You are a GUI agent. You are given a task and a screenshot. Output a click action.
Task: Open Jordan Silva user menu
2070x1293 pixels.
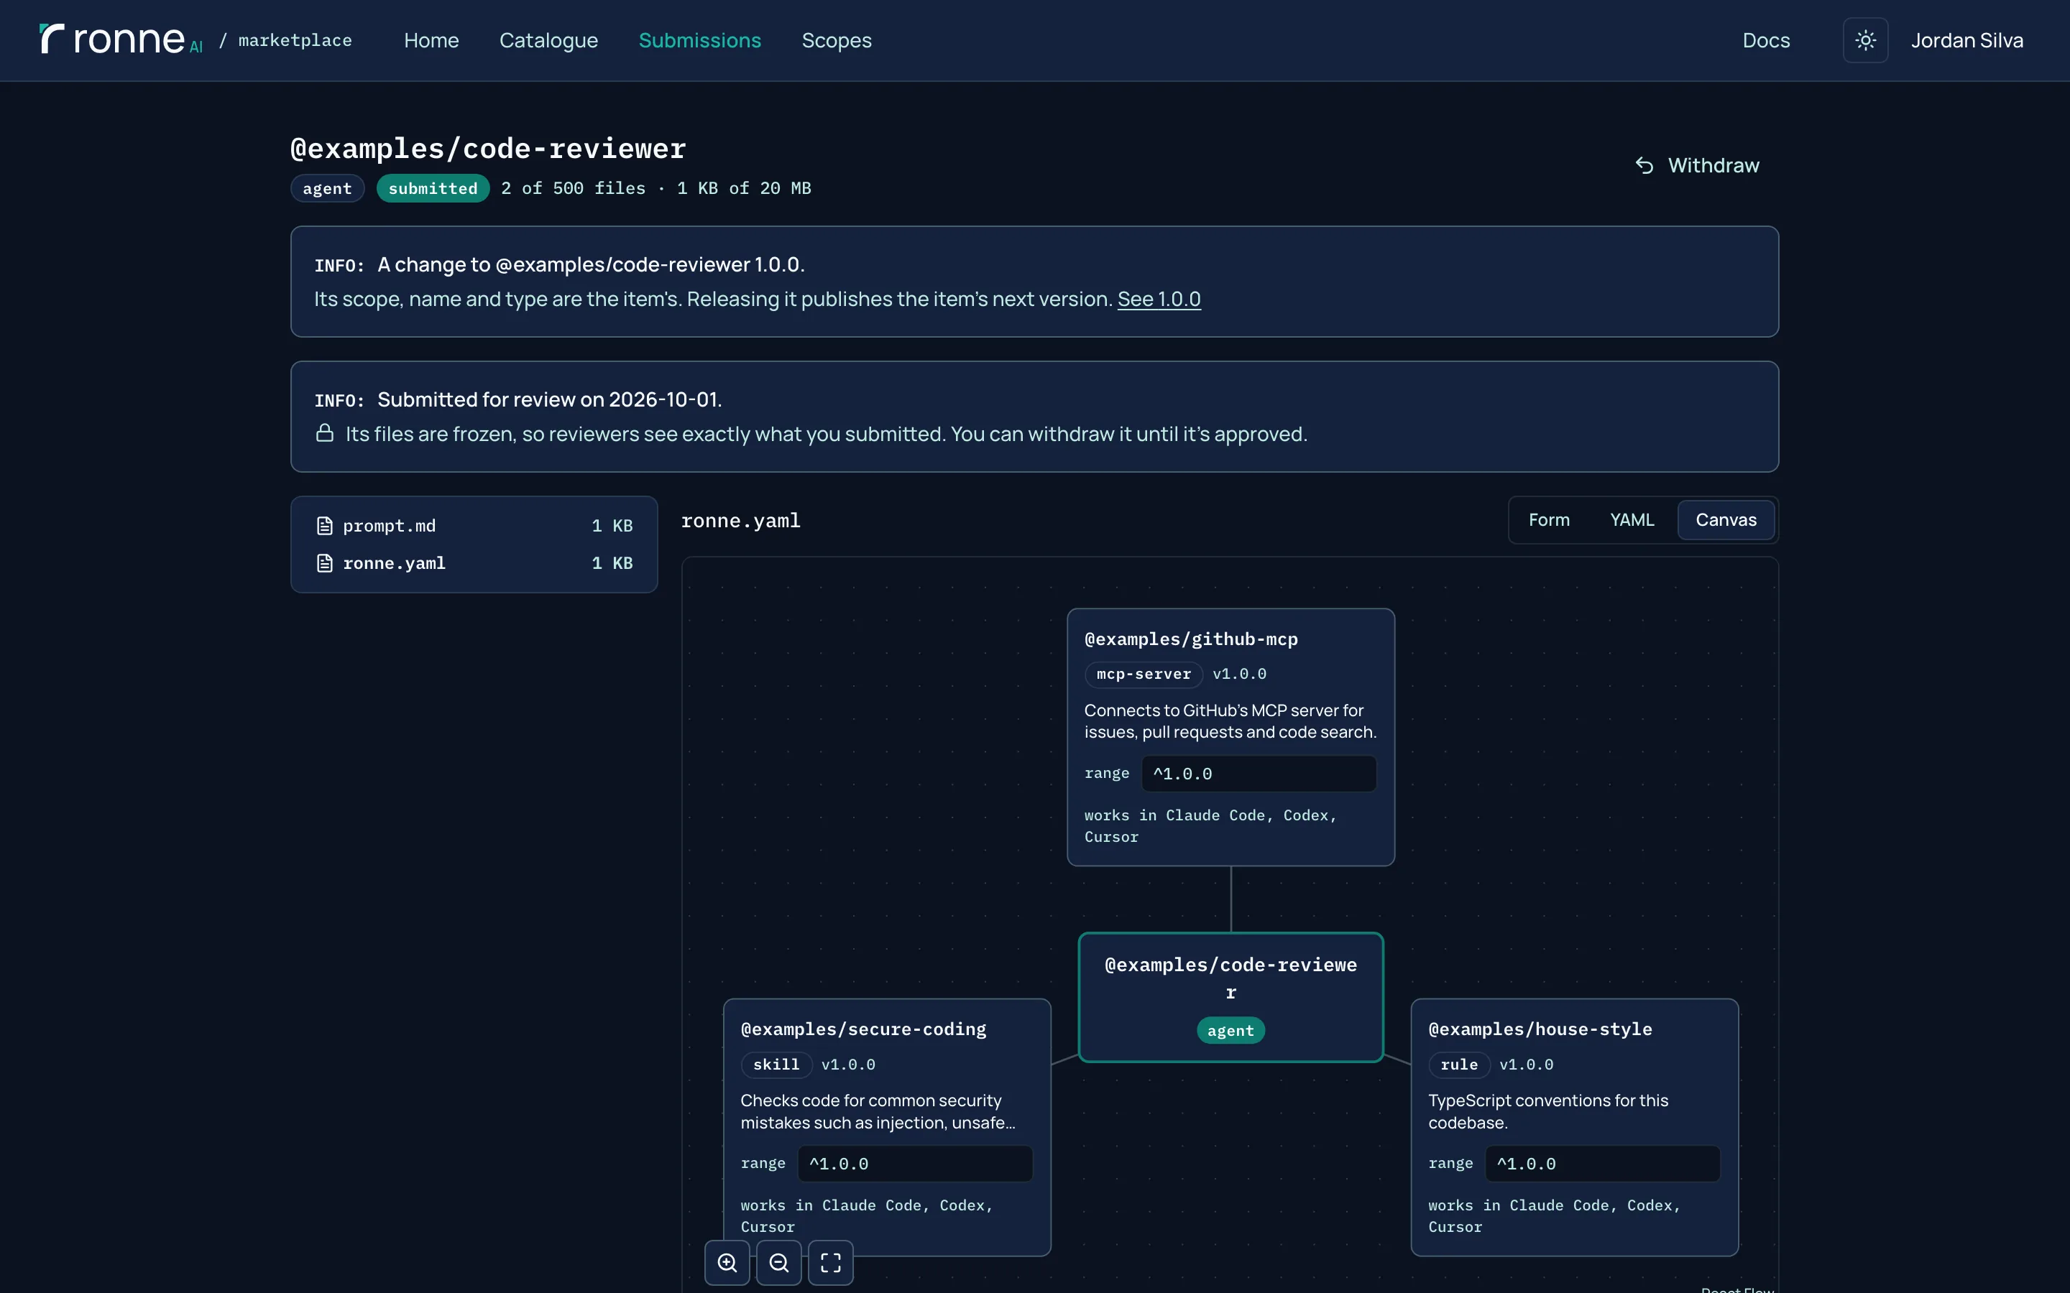[x=1966, y=40]
